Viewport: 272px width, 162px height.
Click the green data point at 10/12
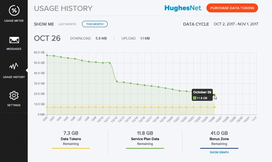click(117, 82)
